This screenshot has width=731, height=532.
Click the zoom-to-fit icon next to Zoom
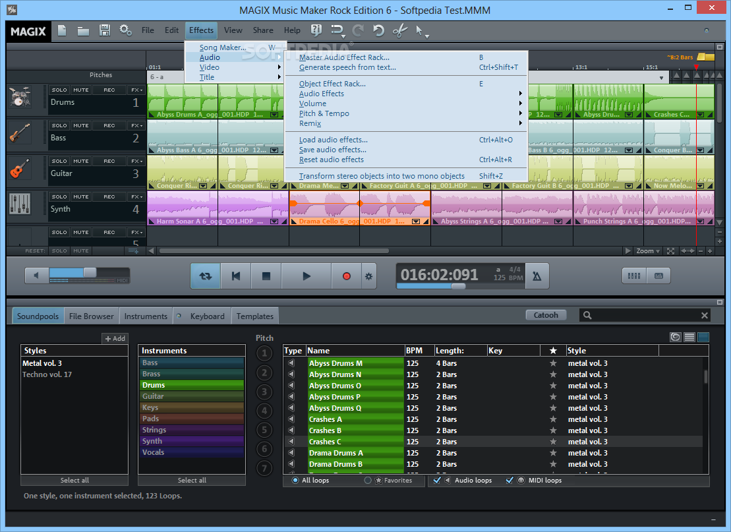670,251
